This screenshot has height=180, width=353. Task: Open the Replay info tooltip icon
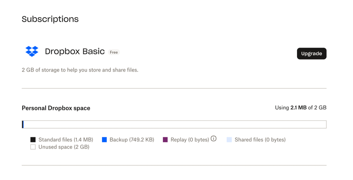pyautogui.click(x=214, y=139)
